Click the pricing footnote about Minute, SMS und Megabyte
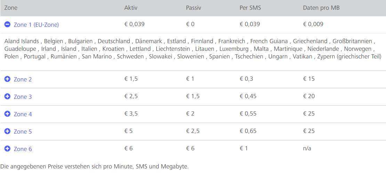The image size is (386, 174). point(94,166)
